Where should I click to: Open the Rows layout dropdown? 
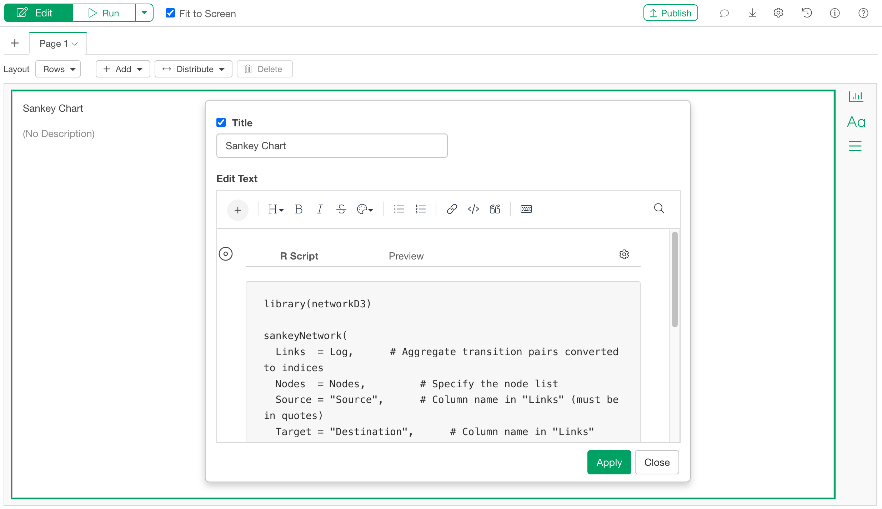click(58, 69)
